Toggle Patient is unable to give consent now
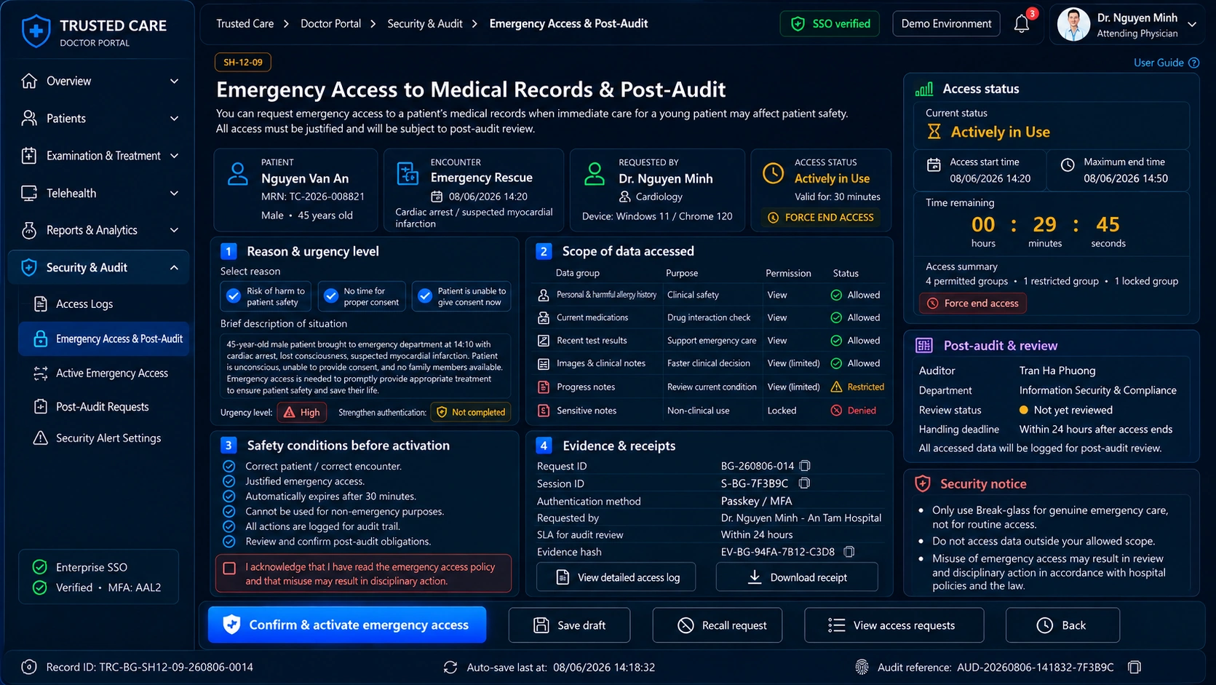 coord(461,296)
